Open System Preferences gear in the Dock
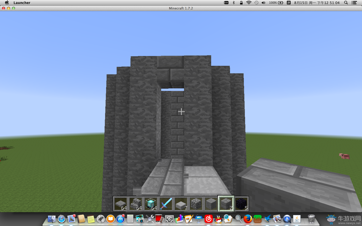The image size is (362, 226). pos(169,219)
